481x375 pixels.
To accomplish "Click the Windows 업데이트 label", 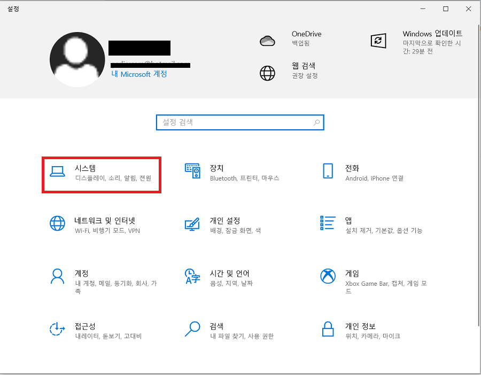I will click(x=432, y=34).
